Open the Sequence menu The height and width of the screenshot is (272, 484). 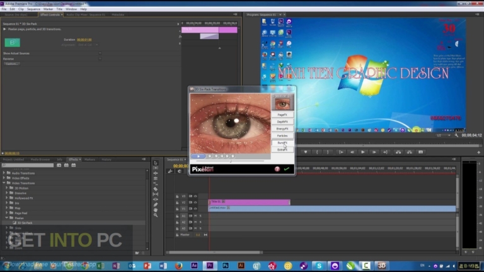tap(33, 9)
